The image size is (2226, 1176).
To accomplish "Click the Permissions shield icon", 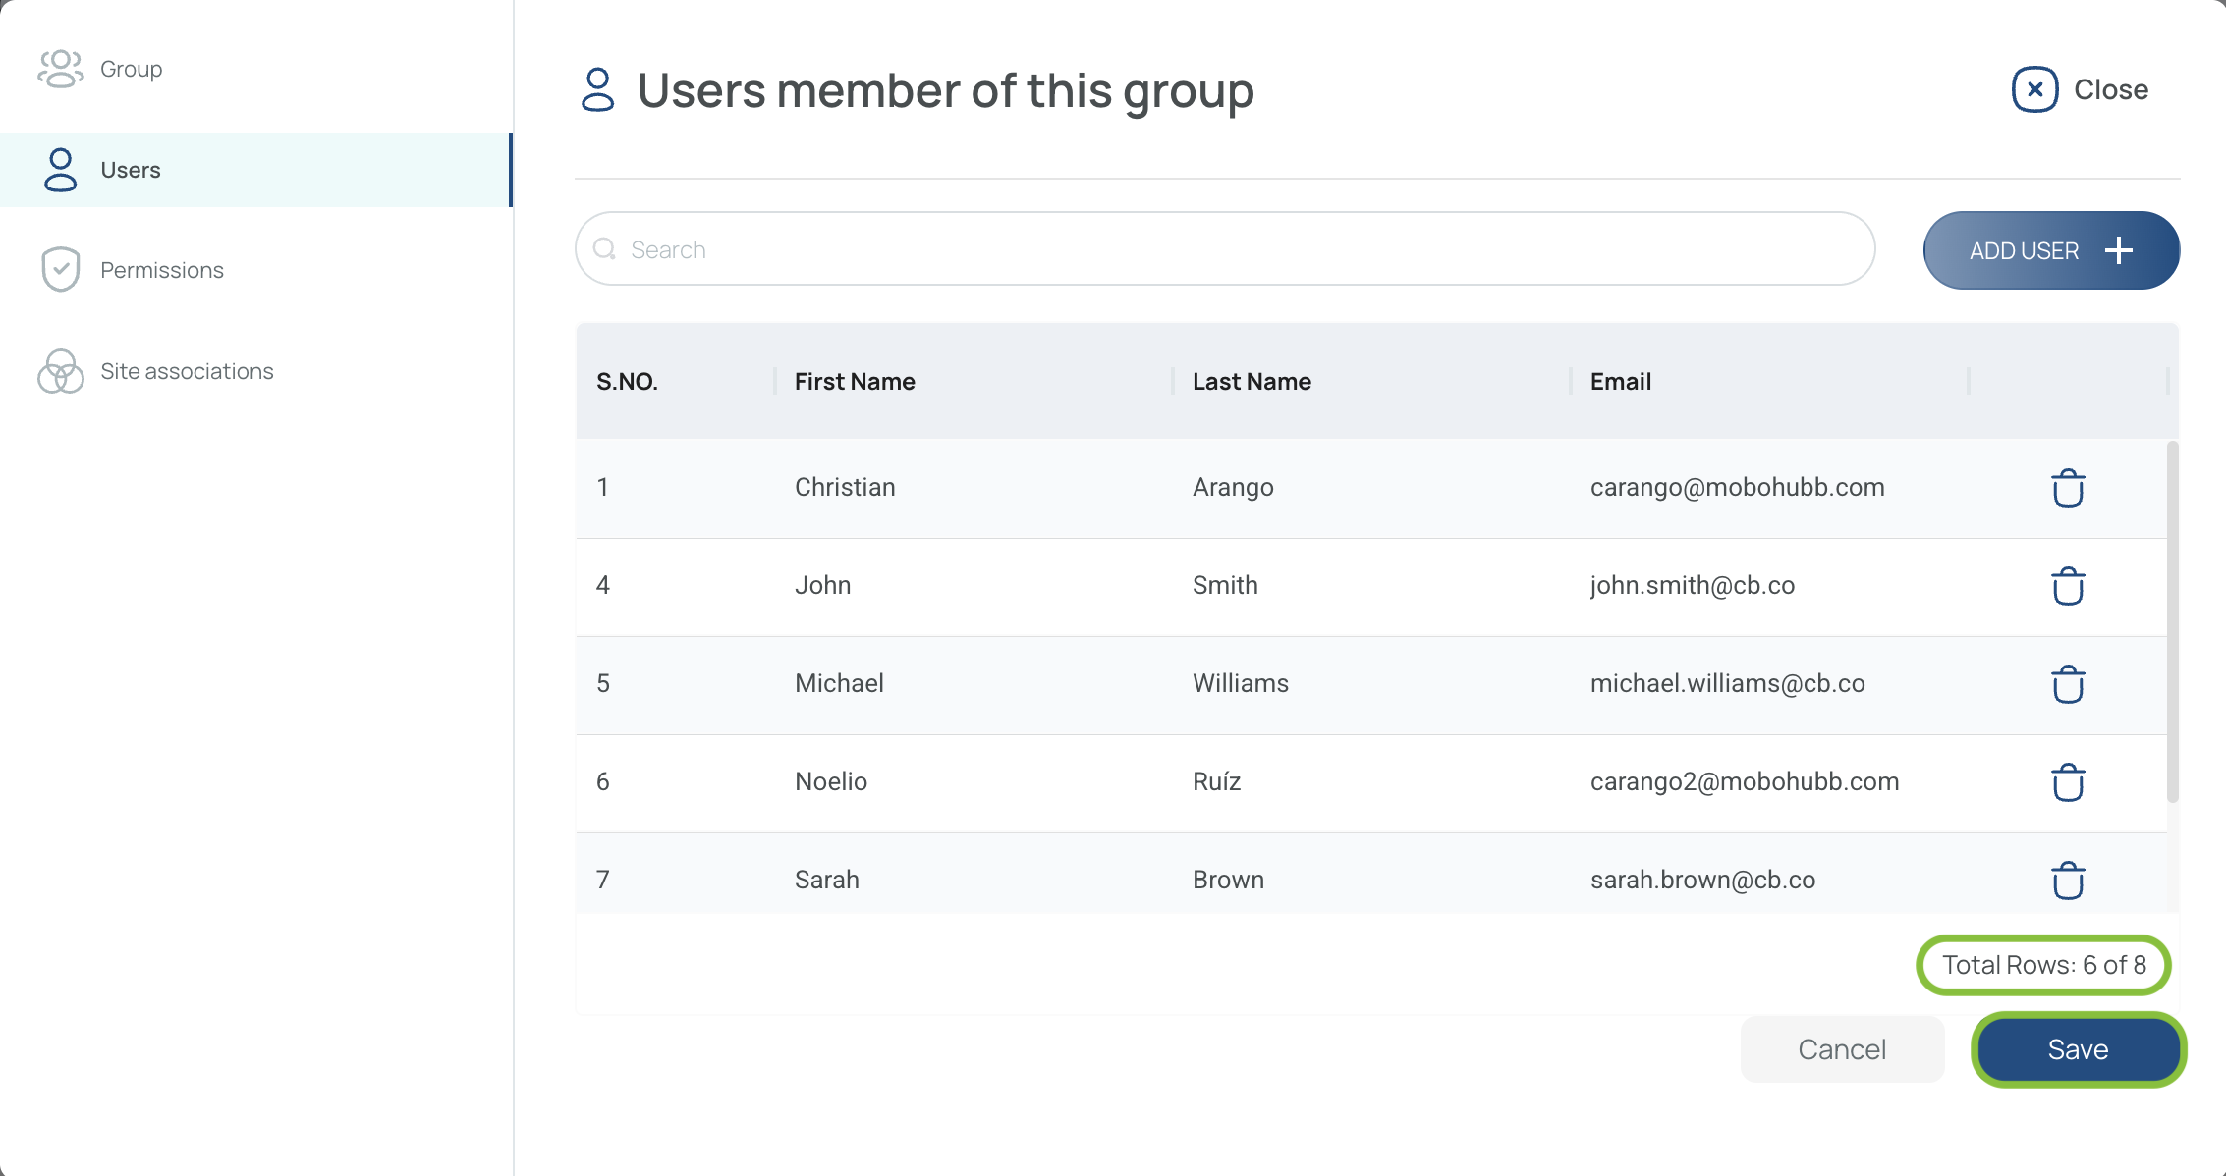I will pyautogui.click(x=61, y=269).
